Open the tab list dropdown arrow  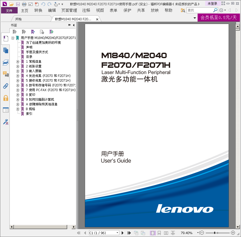(x=195, y=18)
